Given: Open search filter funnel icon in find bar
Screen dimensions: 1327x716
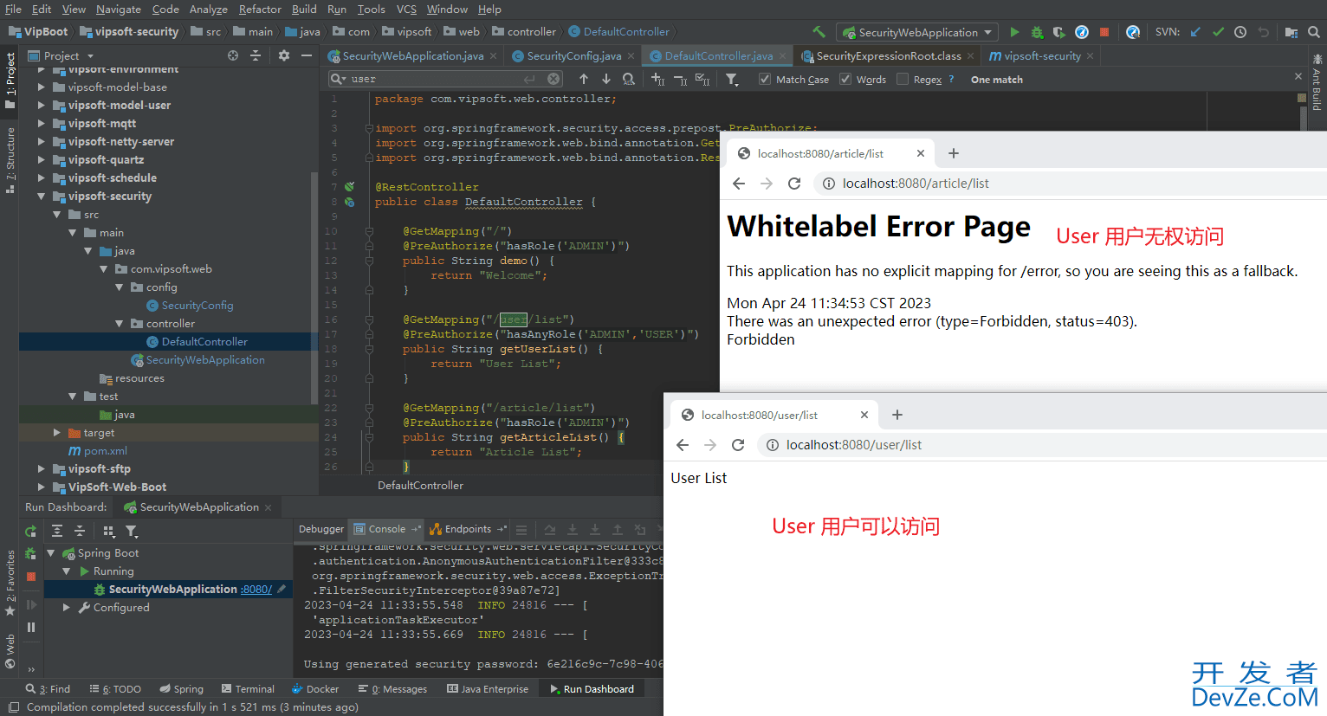Looking at the screenshot, I should click(732, 79).
